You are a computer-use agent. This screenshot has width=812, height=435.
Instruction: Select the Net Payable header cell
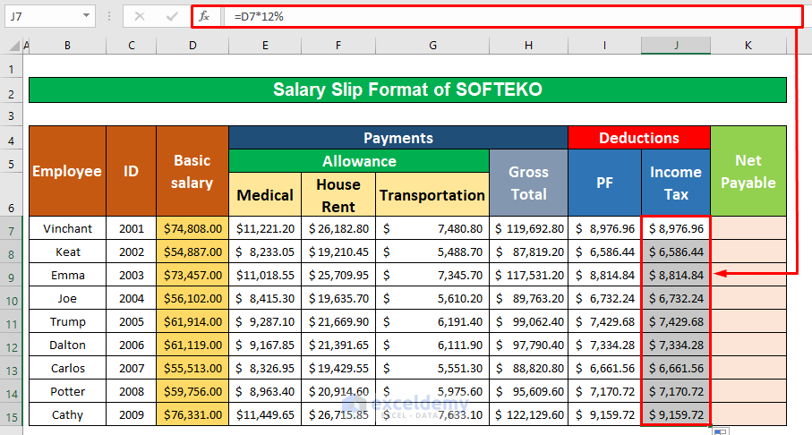748,171
